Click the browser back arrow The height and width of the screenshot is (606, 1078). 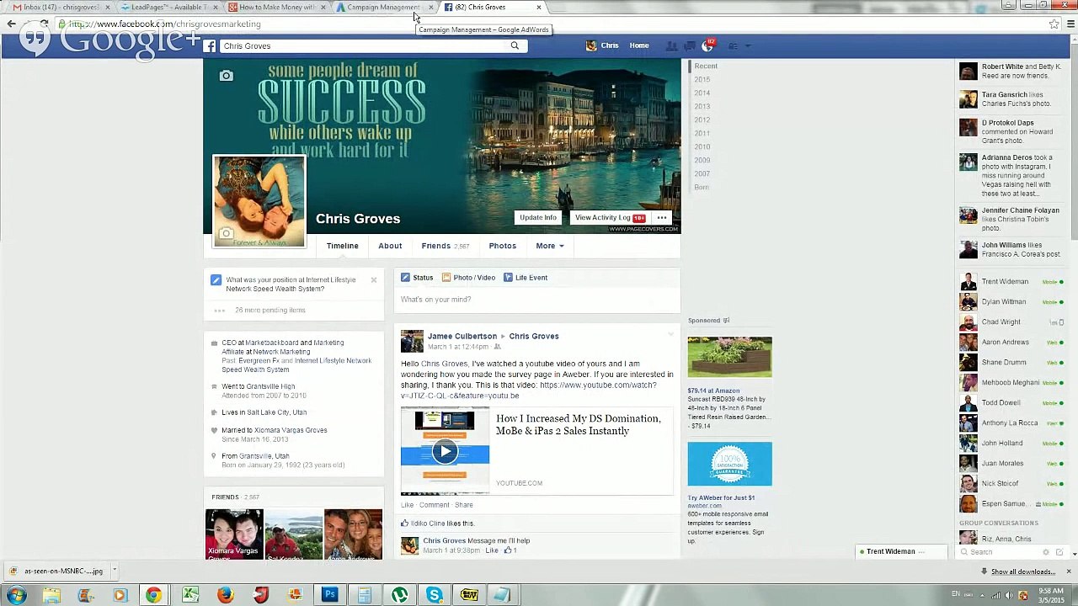(x=11, y=24)
